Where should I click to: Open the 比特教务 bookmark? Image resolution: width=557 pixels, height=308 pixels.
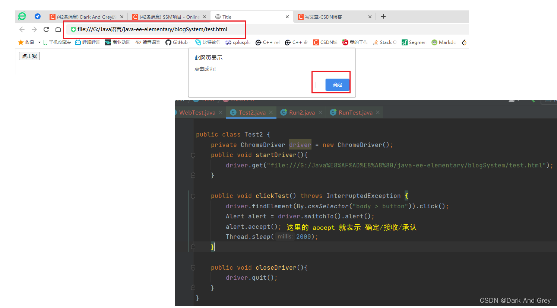[x=208, y=42]
